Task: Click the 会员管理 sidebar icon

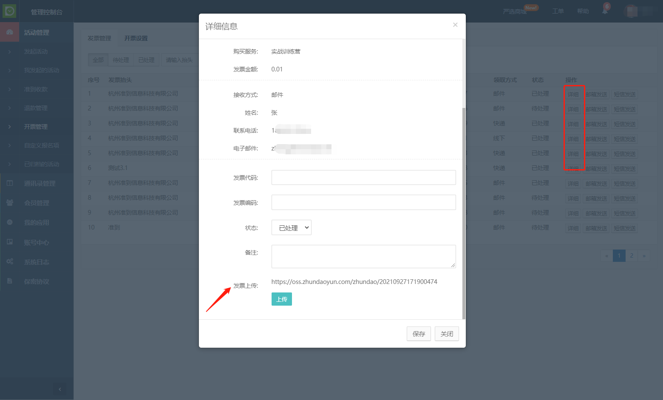Action: point(10,203)
